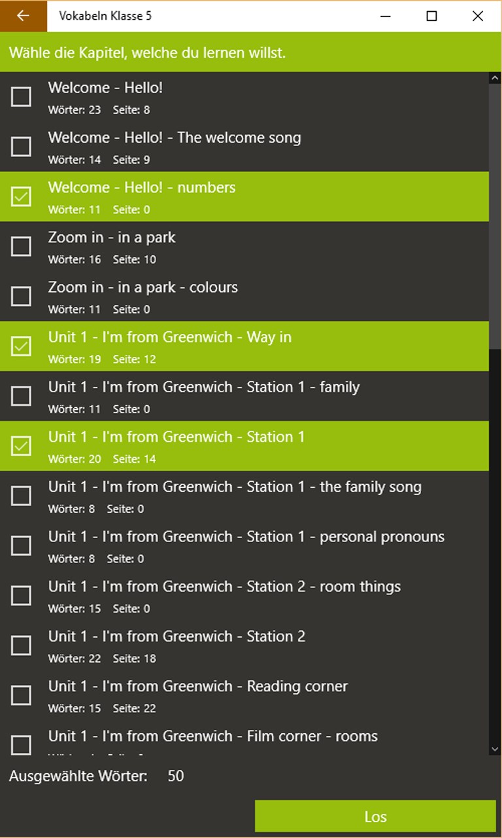
Task: Maximize the Vokabeln Klasse 5 window
Action: 431,16
